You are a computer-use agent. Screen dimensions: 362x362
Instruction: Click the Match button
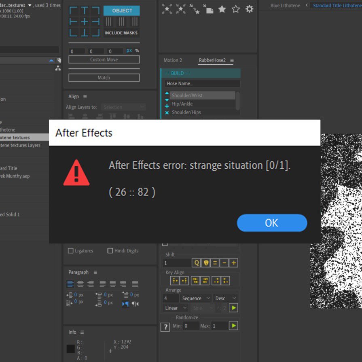coord(104,78)
